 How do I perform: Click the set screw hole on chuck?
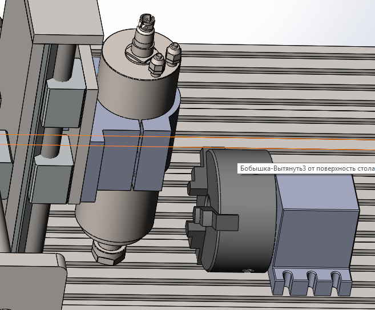pyautogui.click(x=247, y=268)
